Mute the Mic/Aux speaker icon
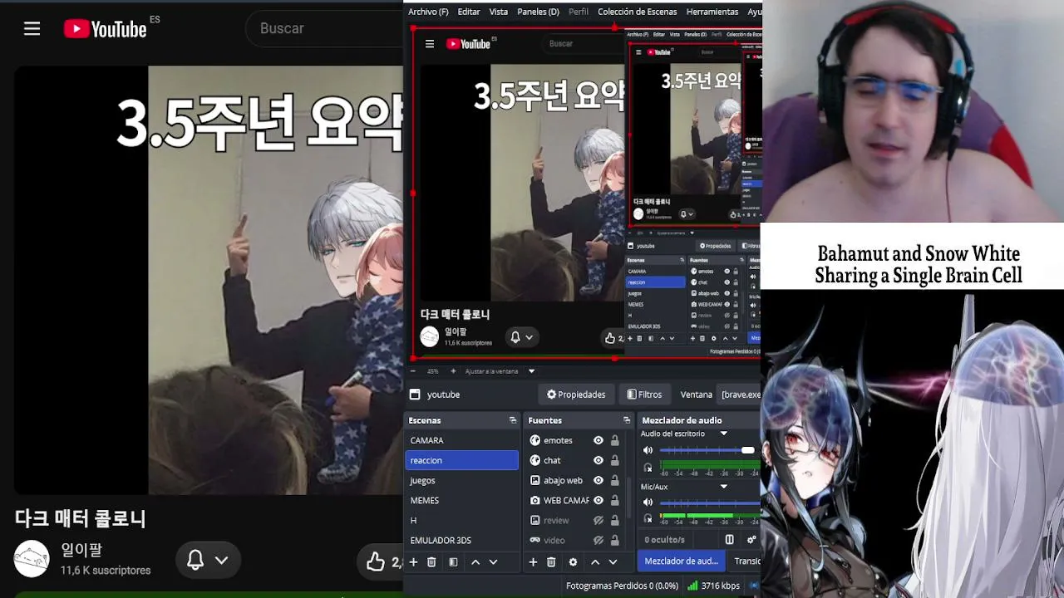Viewport: 1064px width, 598px height. click(648, 502)
